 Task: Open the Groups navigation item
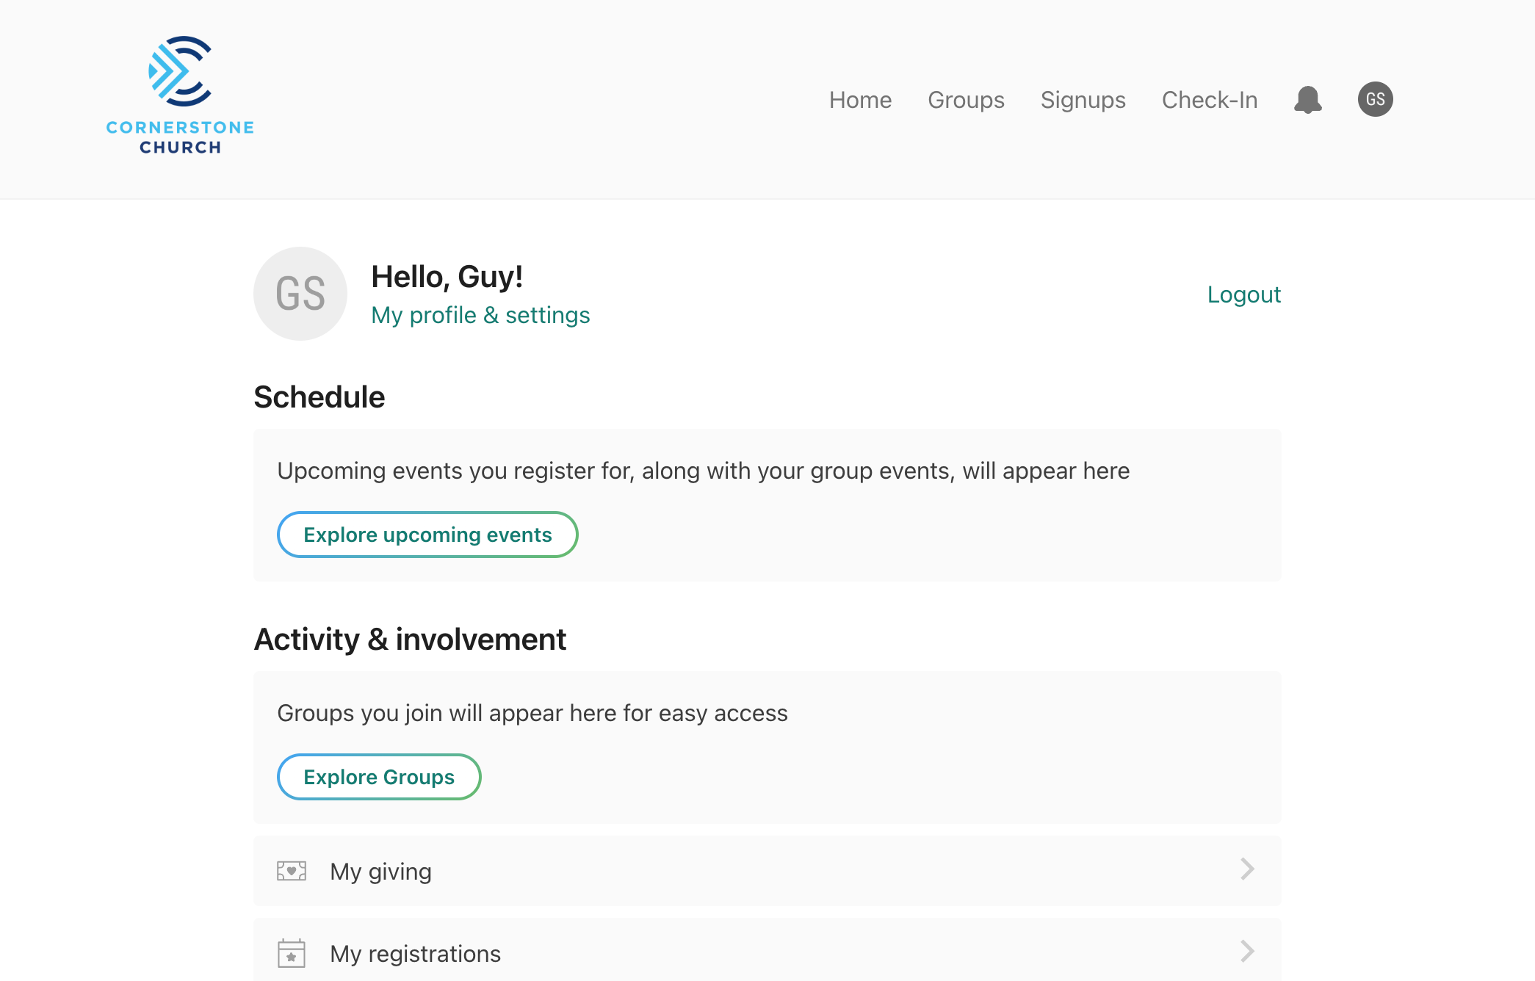[x=967, y=100]
